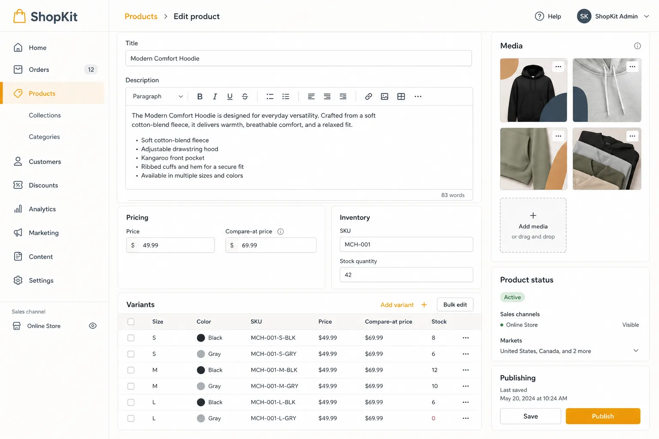
Task: Click the ShopKit logo
Action: click(x=45, y=16)
